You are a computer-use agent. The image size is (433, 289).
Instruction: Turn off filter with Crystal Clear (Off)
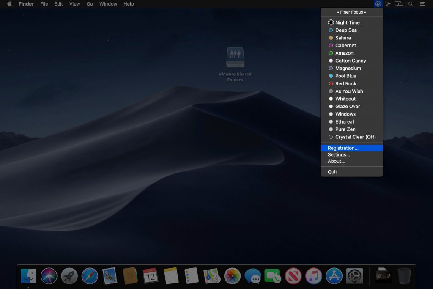355,137
